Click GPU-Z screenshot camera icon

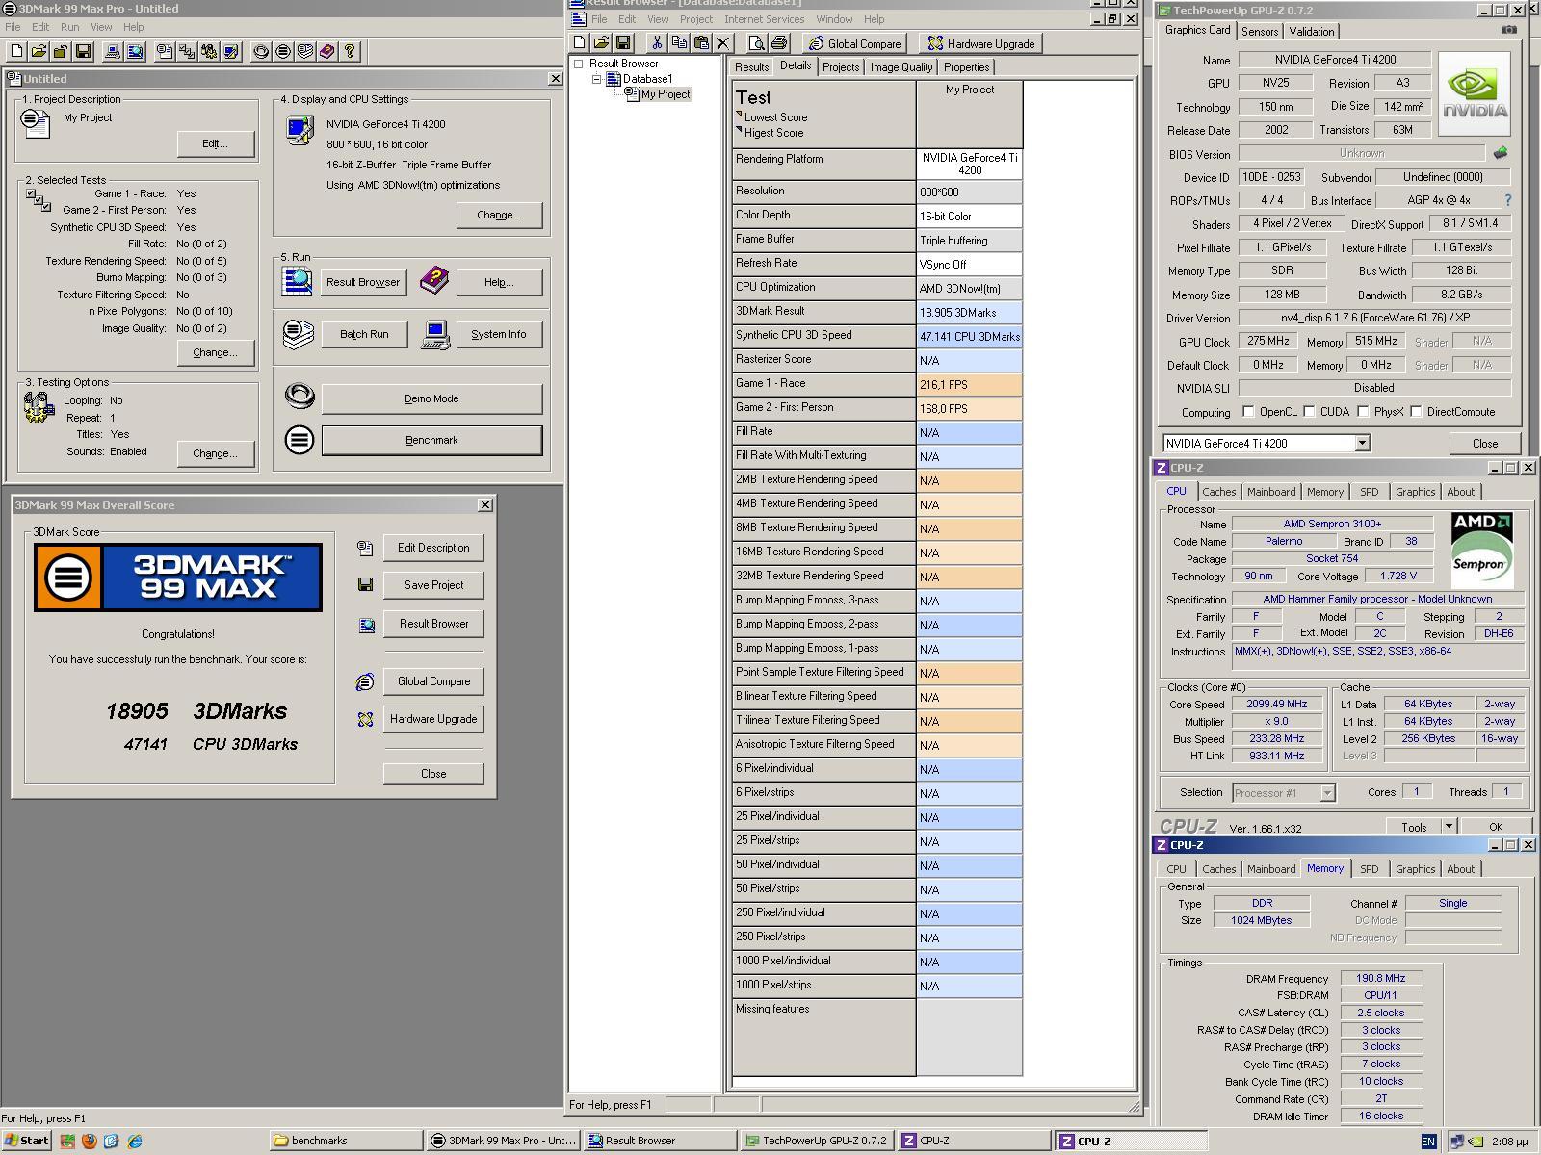tap(1508, 30)
